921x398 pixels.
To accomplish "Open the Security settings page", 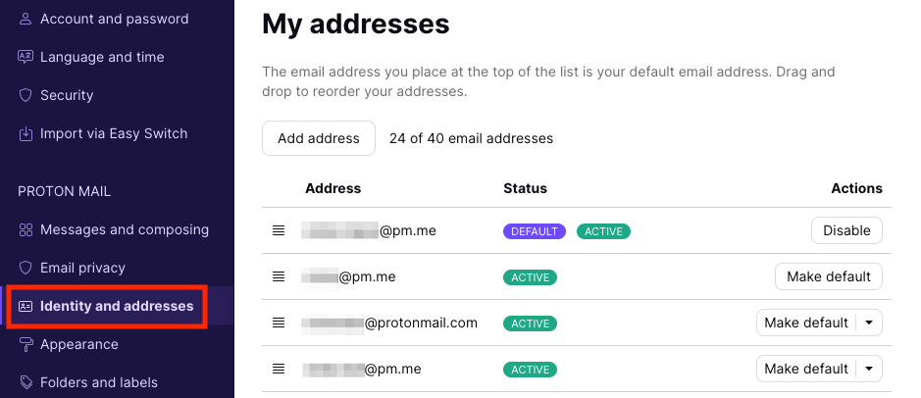I will click(67, 95).
